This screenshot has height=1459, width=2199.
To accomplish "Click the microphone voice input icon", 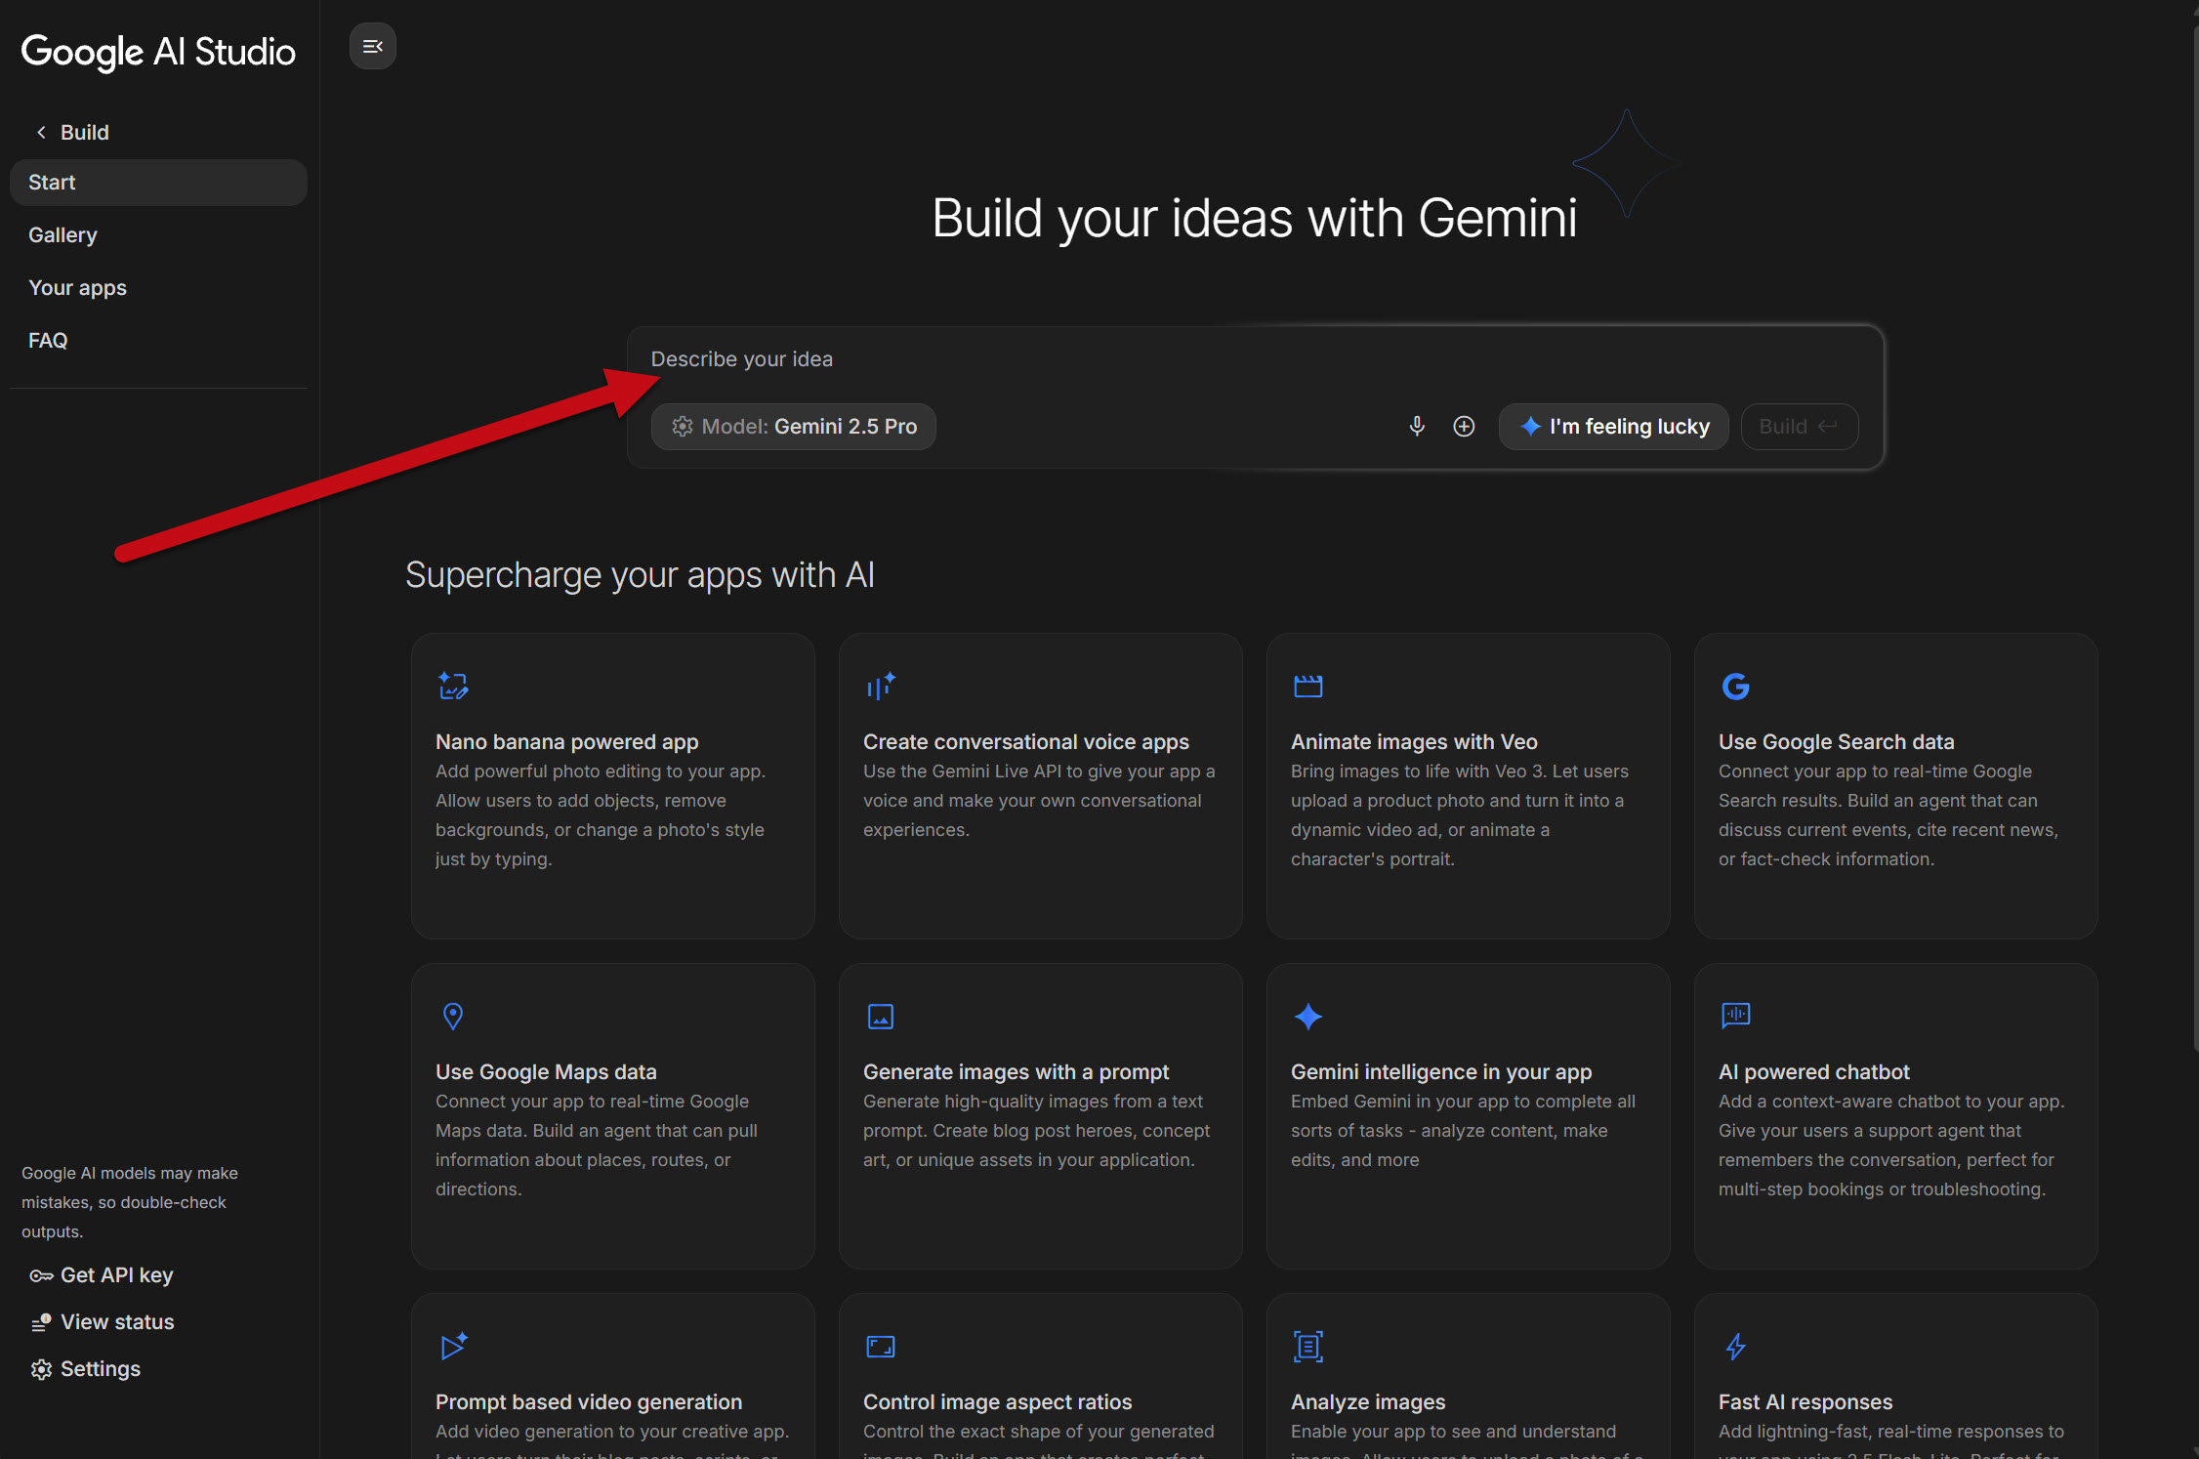I will pyautogui.click(x=1417, y=426).
